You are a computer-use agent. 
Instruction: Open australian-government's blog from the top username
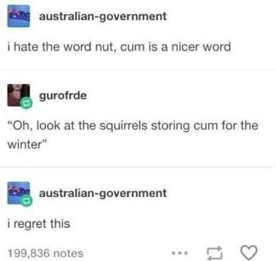coord(103,17)
